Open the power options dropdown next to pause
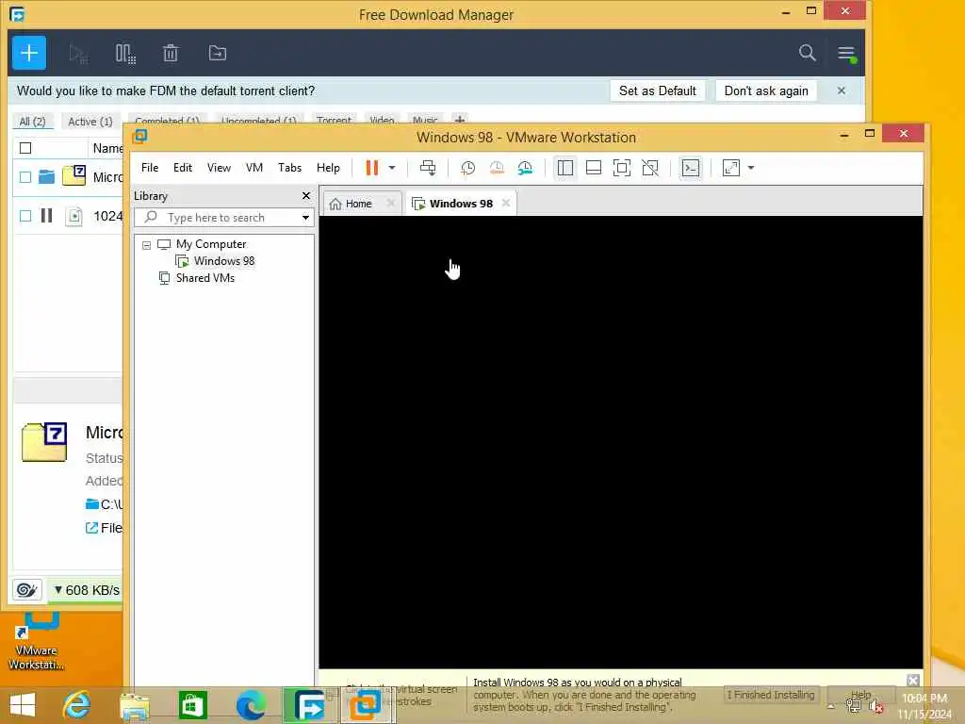Image resolution: width=965 pixels, height=724 pixels. [391, 168]
